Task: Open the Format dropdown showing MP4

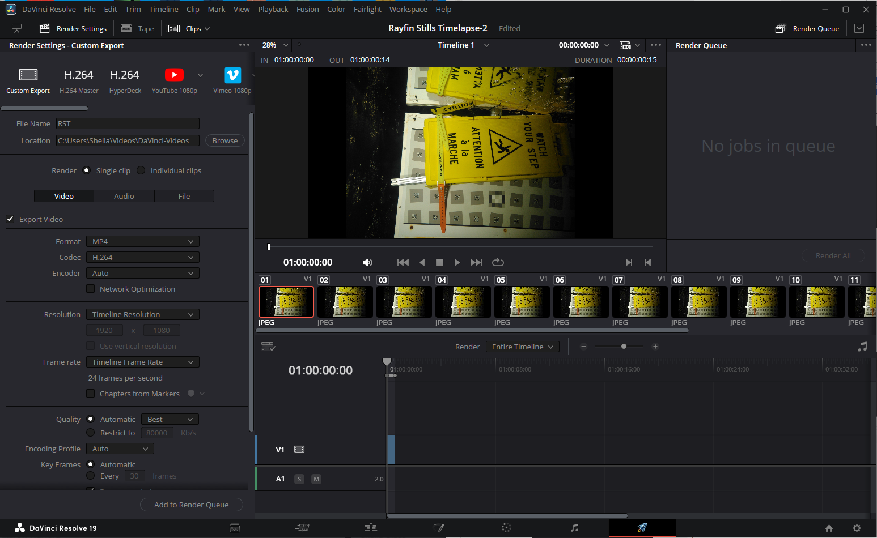Action: coord(142,241)
